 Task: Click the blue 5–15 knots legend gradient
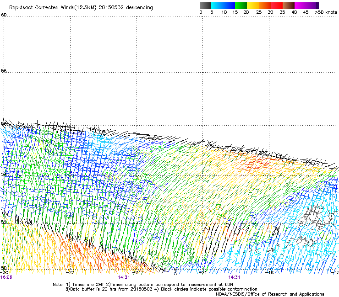pos(223,5)
